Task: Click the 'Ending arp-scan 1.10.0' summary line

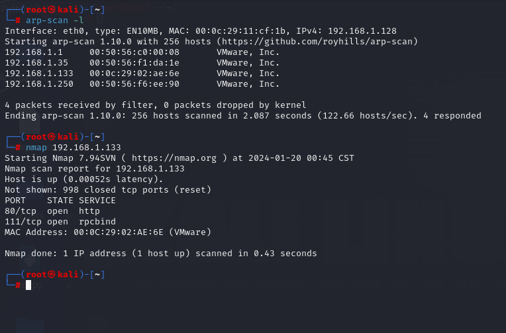Action: point(243,115)
